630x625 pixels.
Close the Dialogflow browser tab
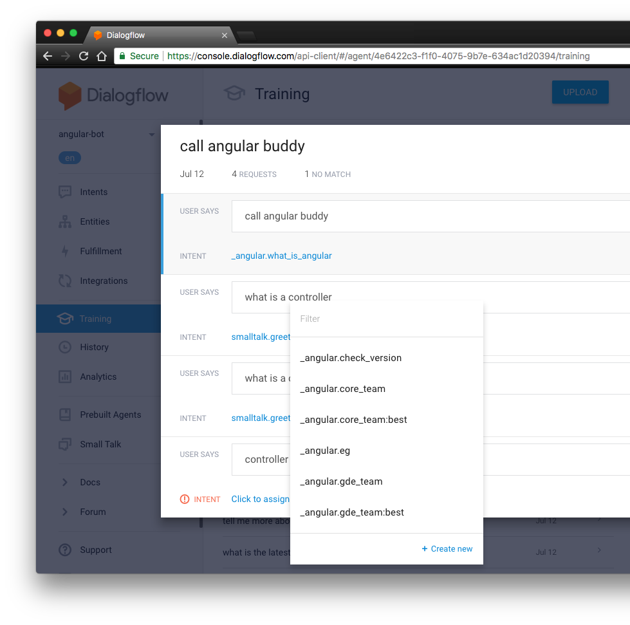pyautogui.click(x=225, y=35)
